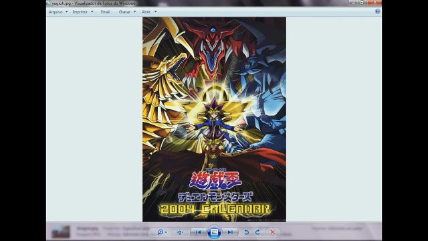Open the Imprimir menu
Image resolution: width=428 pixels, height=241 pixels.
80,12
